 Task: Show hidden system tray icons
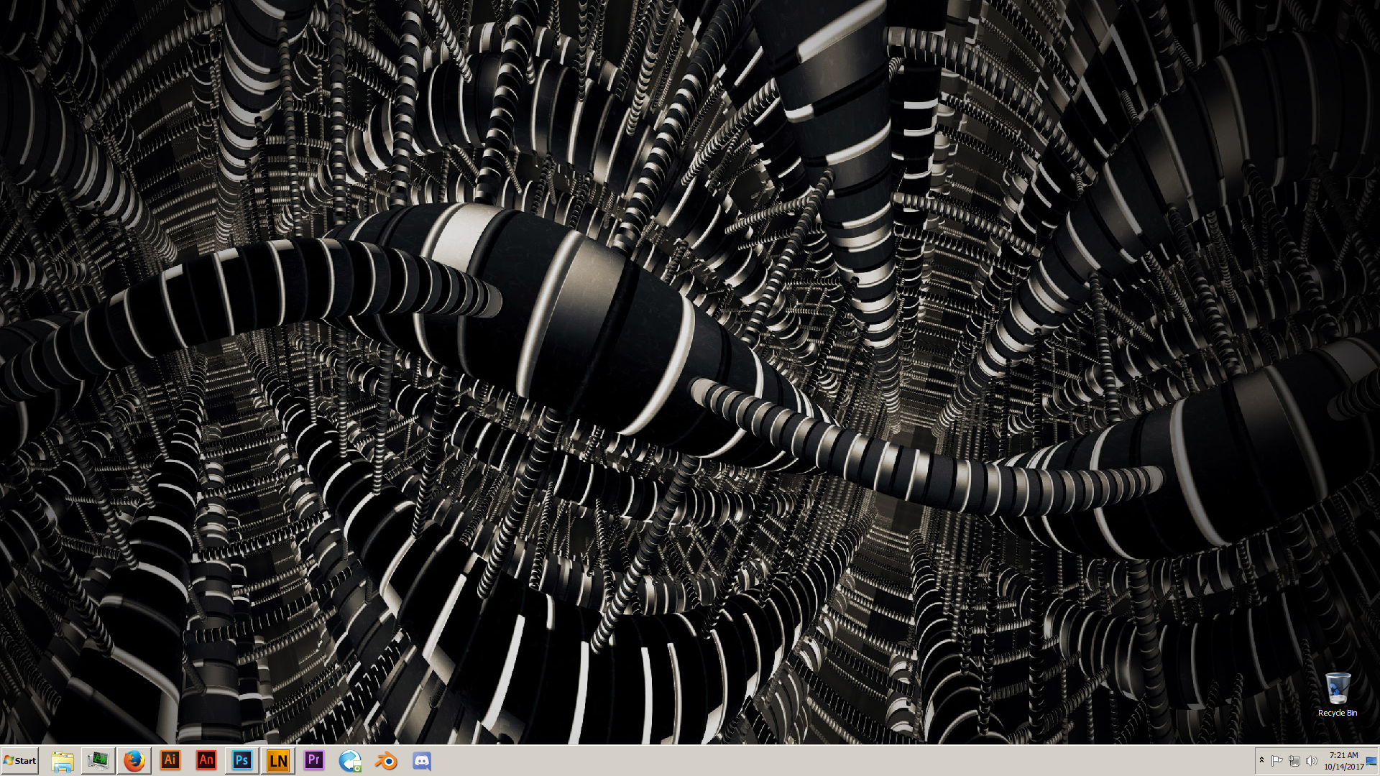coord(1261,760)
